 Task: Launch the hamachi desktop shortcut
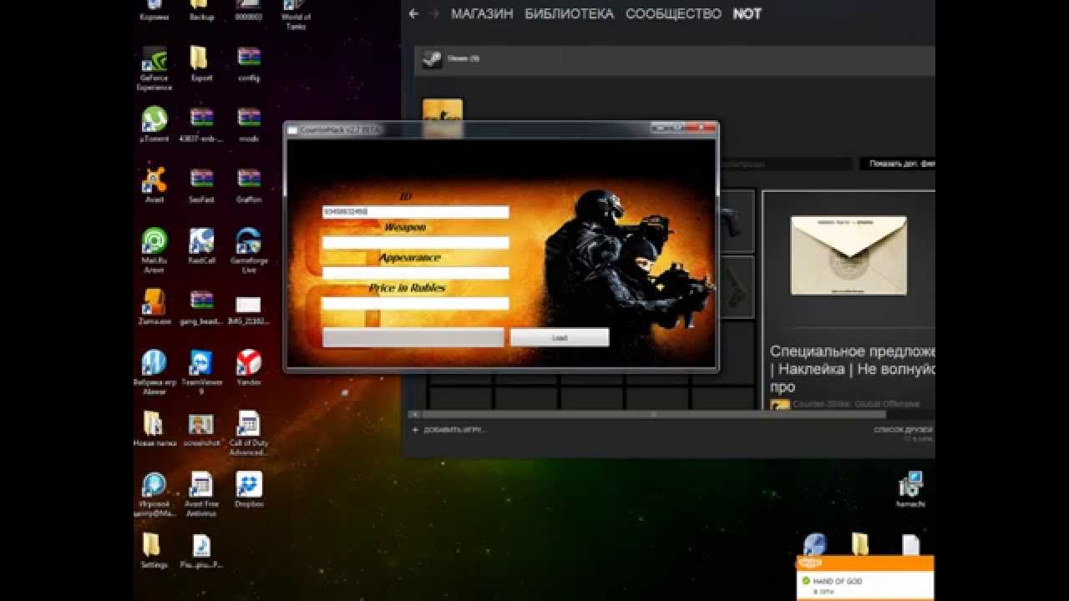tap(910, 490)
